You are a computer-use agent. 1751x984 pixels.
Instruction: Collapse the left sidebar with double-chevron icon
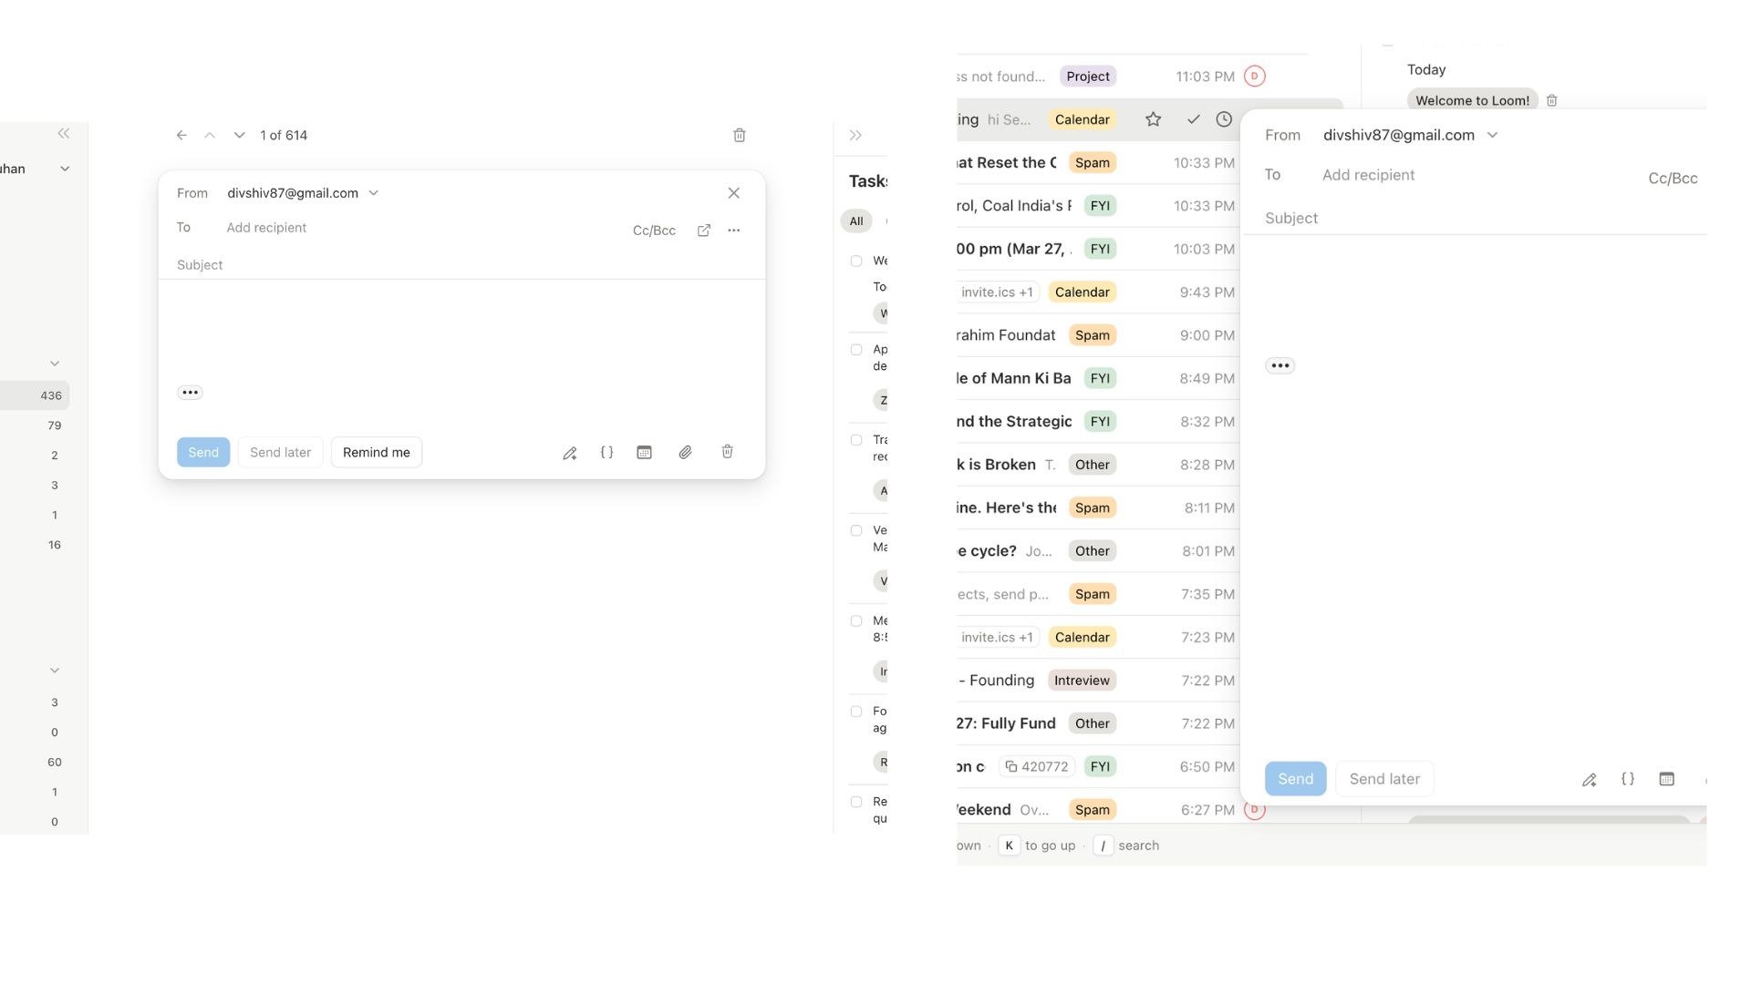pos(64,133)
